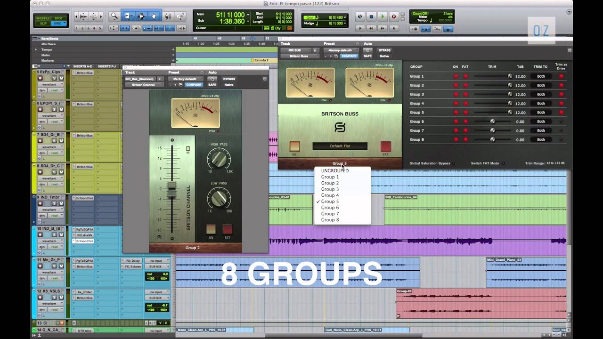Open the Grid value dropdown

pos(345,18)
